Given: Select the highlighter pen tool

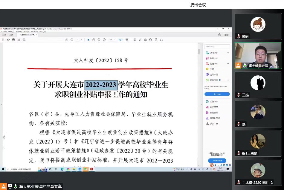Looking at the screenshot, I should click(140, 40).
